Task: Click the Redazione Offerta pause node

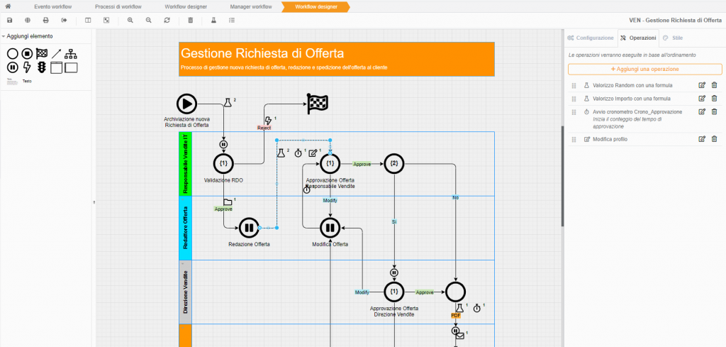Action: pos(249,228)
